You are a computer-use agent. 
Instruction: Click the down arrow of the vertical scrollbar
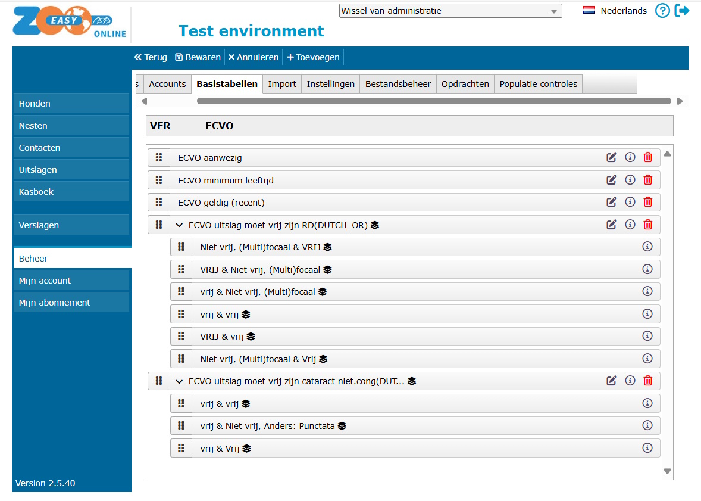tap(667, 471)
